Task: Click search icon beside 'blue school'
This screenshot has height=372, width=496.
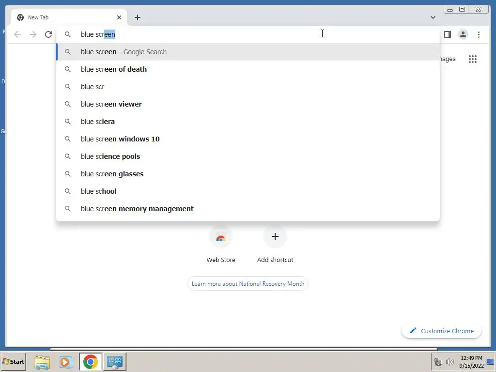Action: coord(68,191)
